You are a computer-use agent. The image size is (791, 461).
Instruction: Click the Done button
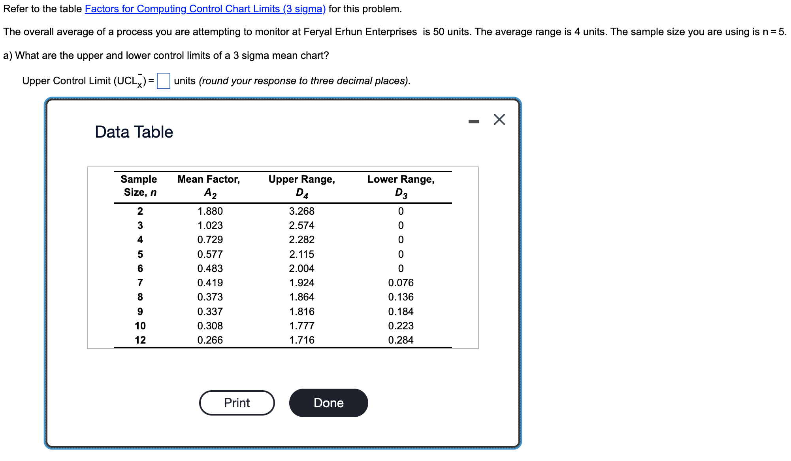[328, 402]
